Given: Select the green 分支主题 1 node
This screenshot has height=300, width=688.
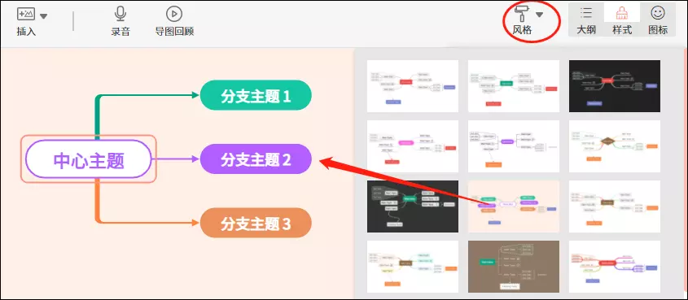Looking at the screenshot, I should (x=256, y=95).
